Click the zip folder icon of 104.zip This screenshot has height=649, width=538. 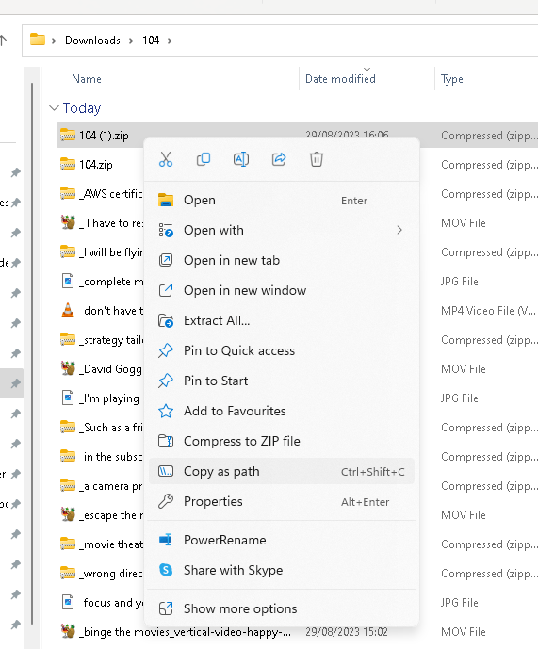pyautogui.click(x=68, y=164)
